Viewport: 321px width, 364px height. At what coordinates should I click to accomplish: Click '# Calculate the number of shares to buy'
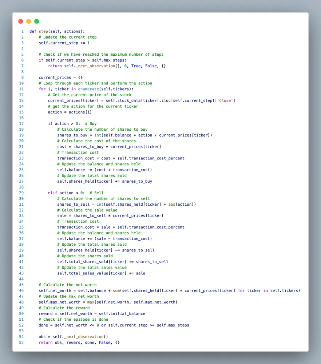click(x=102, y=129)
